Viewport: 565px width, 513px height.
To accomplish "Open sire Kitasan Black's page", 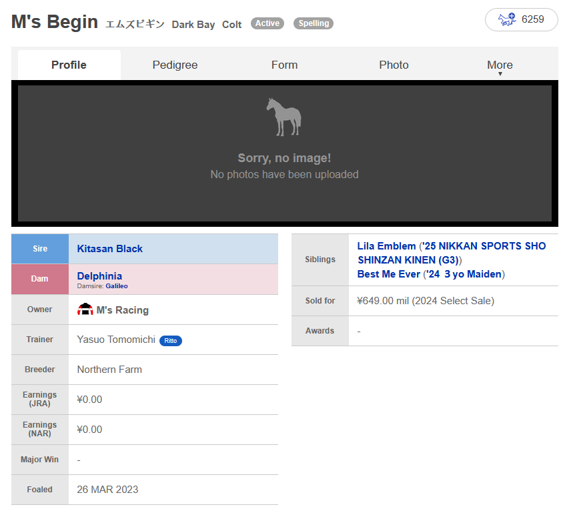I will click(x=109, y=249).
